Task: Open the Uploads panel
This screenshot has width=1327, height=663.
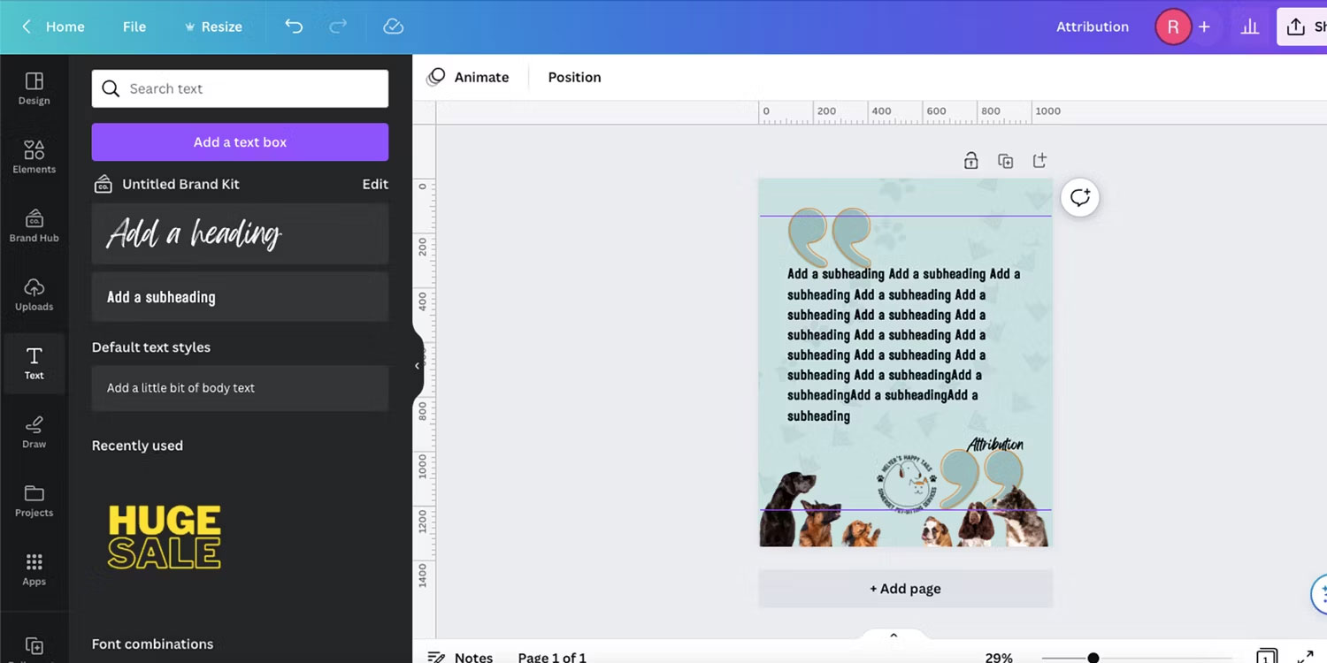Action: (34, 294)
